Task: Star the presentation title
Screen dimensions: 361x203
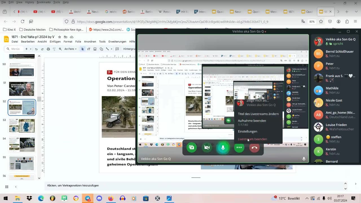Action: (60, 37)
